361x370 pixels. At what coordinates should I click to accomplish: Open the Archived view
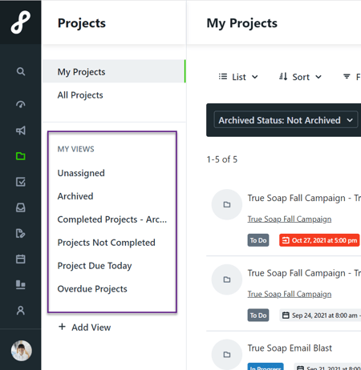tap(75, 196)
